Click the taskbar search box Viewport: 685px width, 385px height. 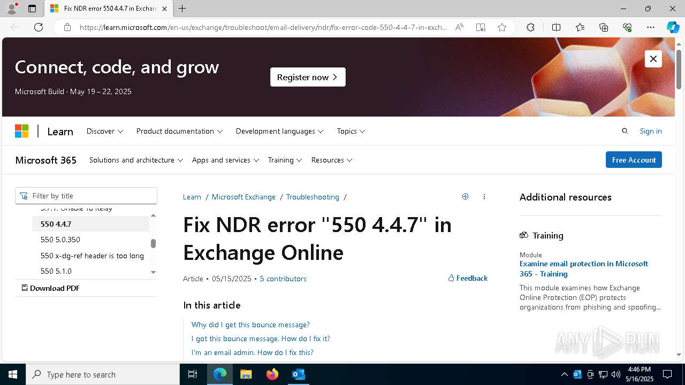[x=103, y=374]
